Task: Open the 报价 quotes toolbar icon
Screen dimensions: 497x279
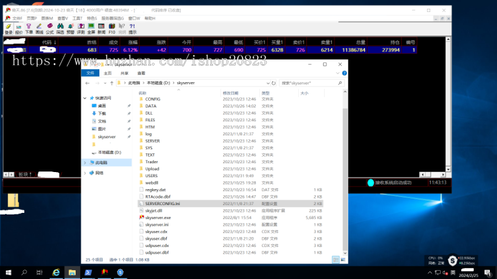Action: coord(19,29)
